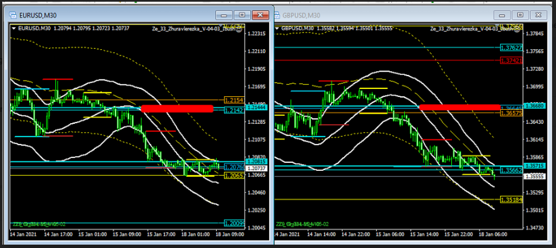556x248 pixels.
Task: Expand the GBPUSD,M30 chart info arrow
Action: [x=278, y=27]
